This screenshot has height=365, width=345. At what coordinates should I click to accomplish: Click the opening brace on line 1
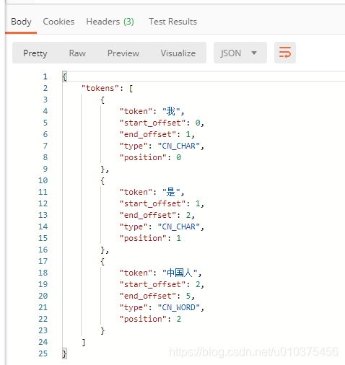(x=64, y=76)
